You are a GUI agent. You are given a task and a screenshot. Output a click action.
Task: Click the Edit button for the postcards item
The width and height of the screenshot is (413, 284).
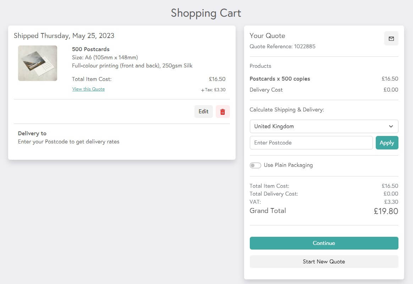pos(203,111)
